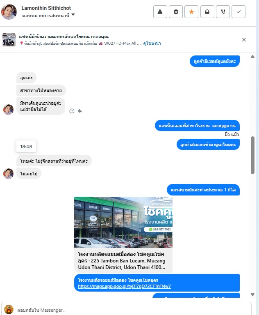React with the emoji smiley icon
259x315 pixels.
[x=72, y=111]
